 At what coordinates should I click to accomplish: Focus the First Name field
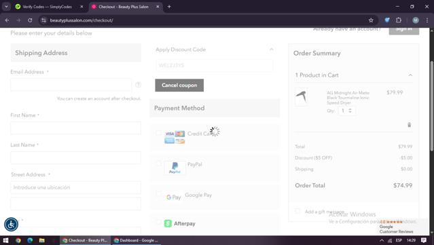click(x=75, y=128)
